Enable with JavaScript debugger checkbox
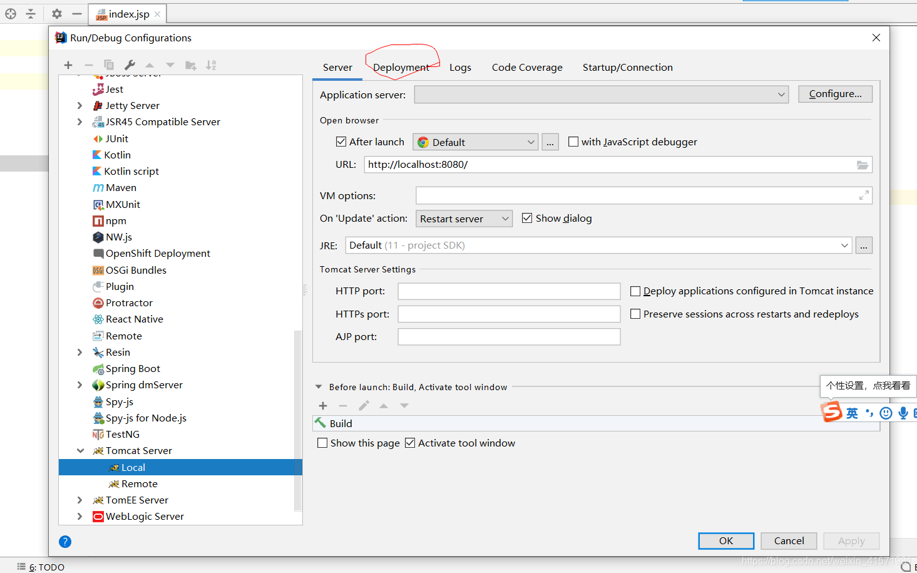The height and width of the screenshot is (573, 917). [573, 142]
